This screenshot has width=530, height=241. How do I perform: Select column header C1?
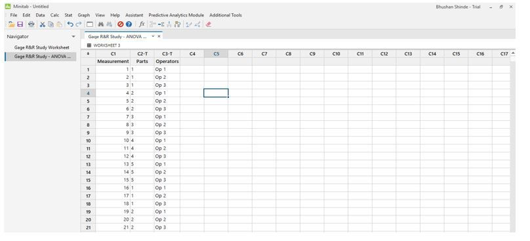[x=113, y=54]
